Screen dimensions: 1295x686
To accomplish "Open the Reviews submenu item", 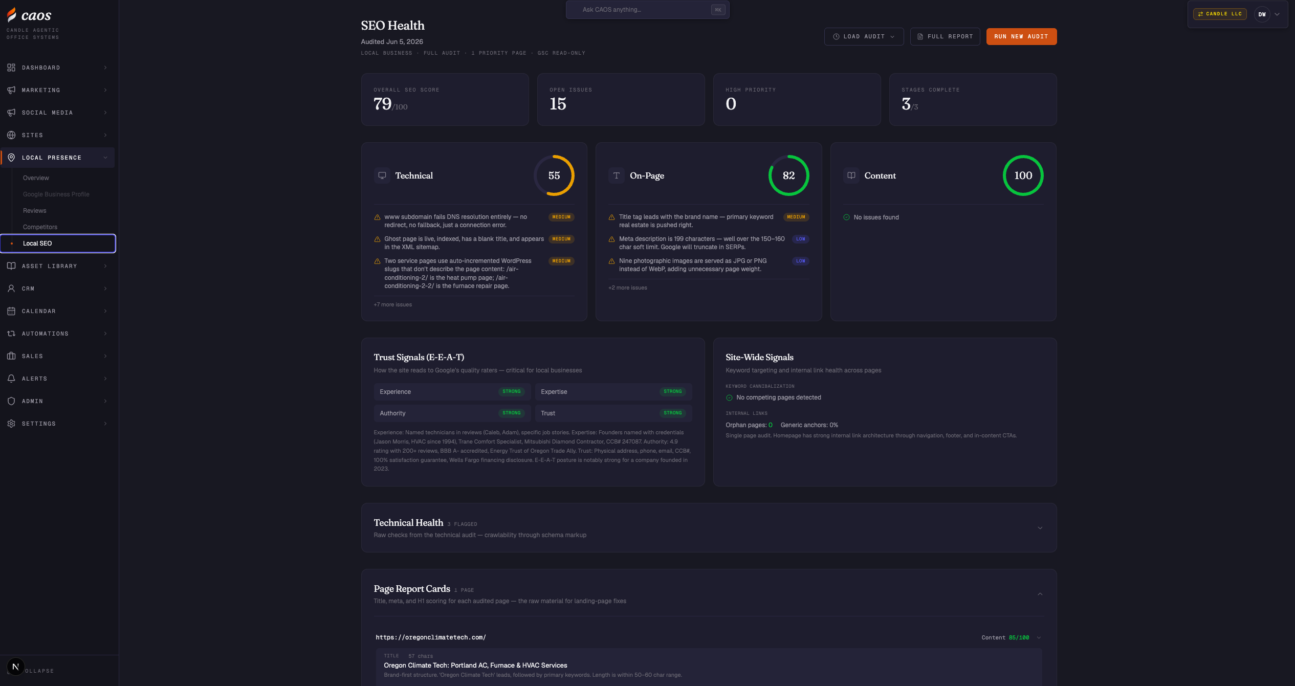I will [x=34, y=211].
